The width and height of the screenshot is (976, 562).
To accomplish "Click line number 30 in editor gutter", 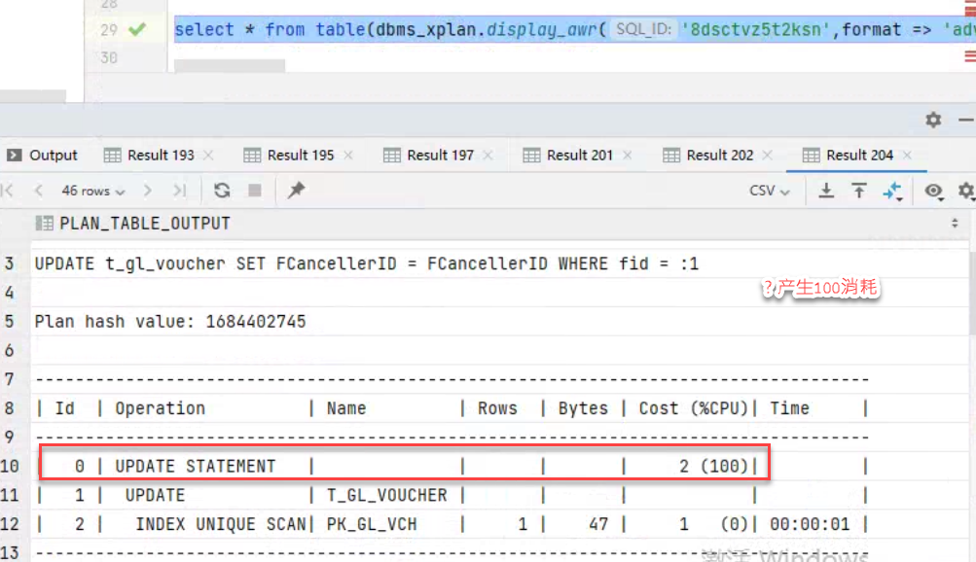I will click(x=108, y=57).
